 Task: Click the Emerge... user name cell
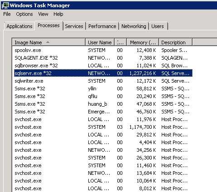(99, 112)
